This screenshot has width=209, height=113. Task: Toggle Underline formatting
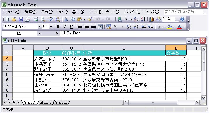[x=71, y=27]
